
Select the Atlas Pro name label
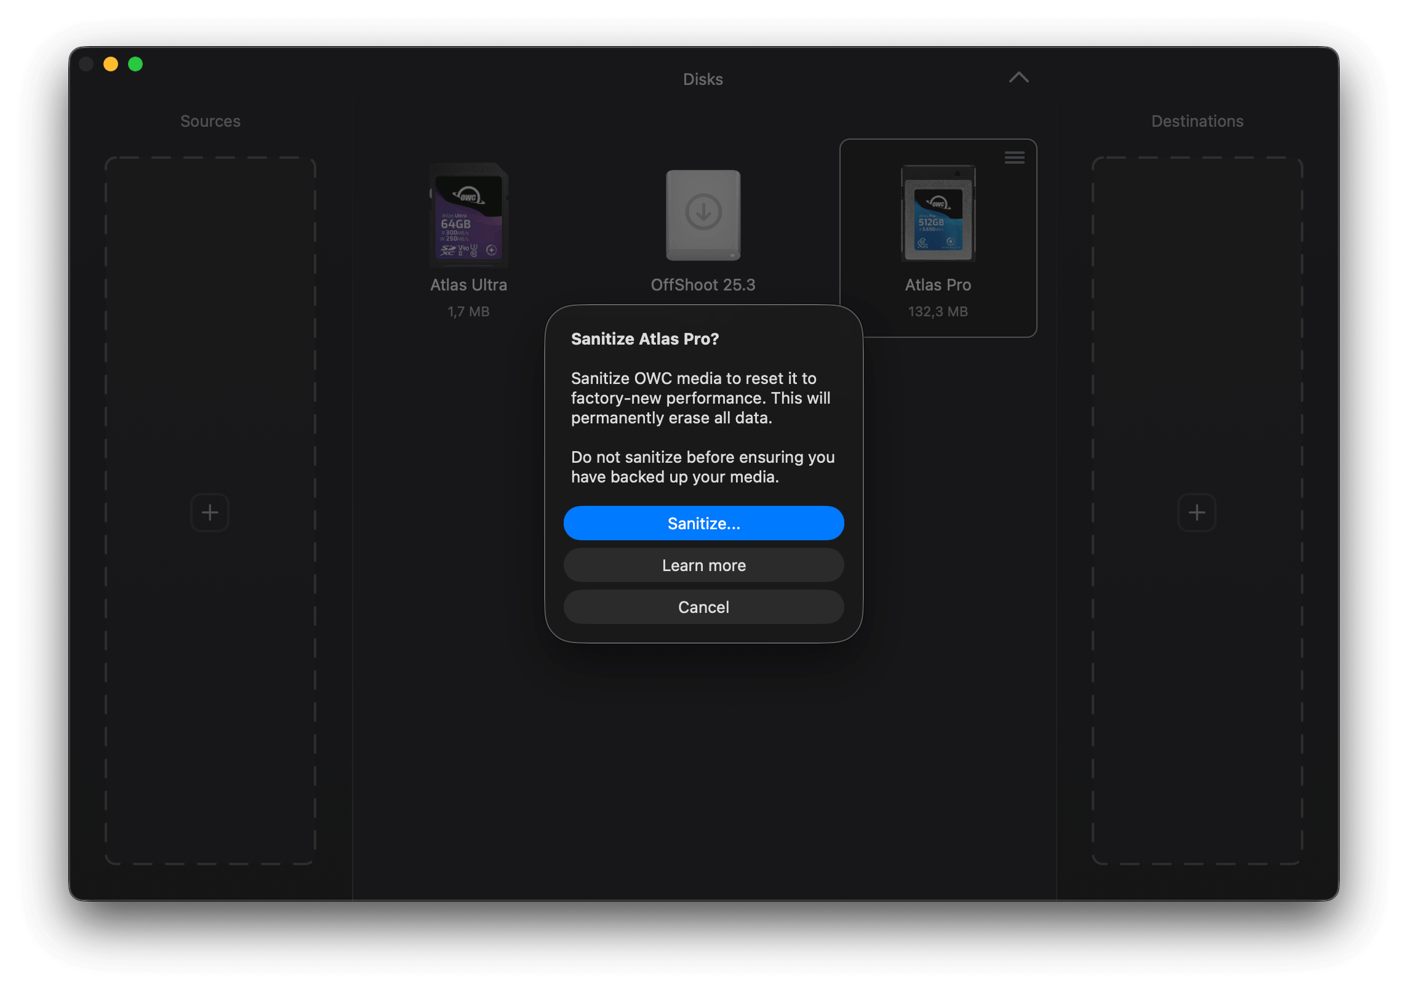click(938, 285)
